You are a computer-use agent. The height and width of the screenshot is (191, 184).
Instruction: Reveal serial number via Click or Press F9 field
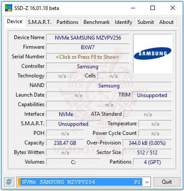click(87, 57)
